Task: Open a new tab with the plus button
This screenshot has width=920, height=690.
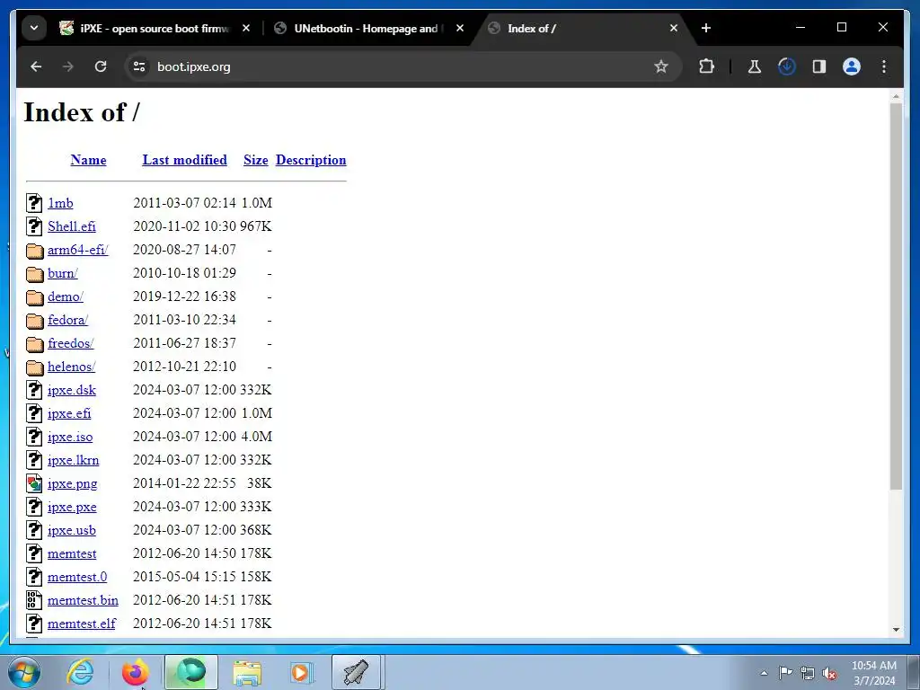Action: pos(706,28)
